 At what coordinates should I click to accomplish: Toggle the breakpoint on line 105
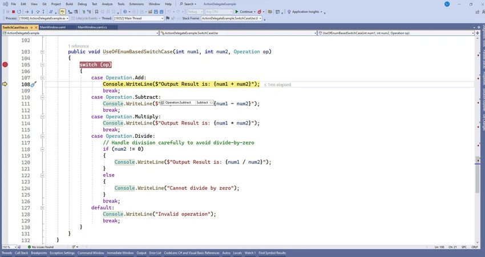[x=5, y=65]
